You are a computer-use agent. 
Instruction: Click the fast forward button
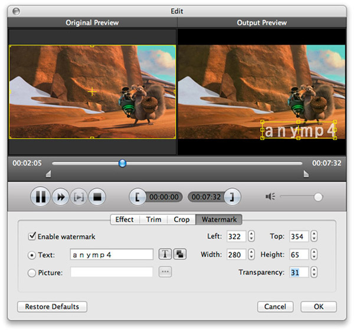tap(60, 197)
